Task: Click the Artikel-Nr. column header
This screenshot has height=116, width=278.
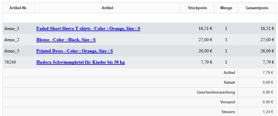Action: coord(18,8)
